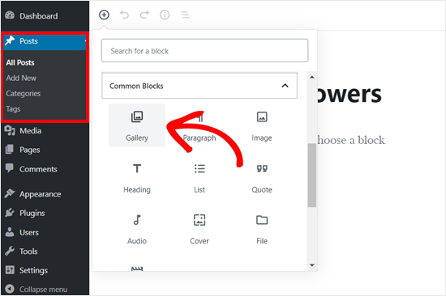Insert a Heading block
This screenshot has width=446, height=296.
[x=137, y=177]
